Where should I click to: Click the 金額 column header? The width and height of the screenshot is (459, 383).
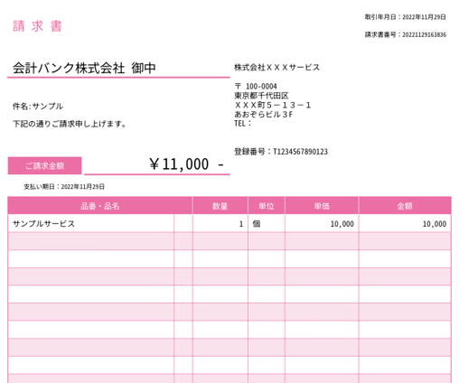tap(405, 206)
